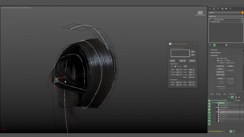The image size is (244, 137).
Task: Open the Scene Explorer Customize menu
Action: [x=232, y=94]
